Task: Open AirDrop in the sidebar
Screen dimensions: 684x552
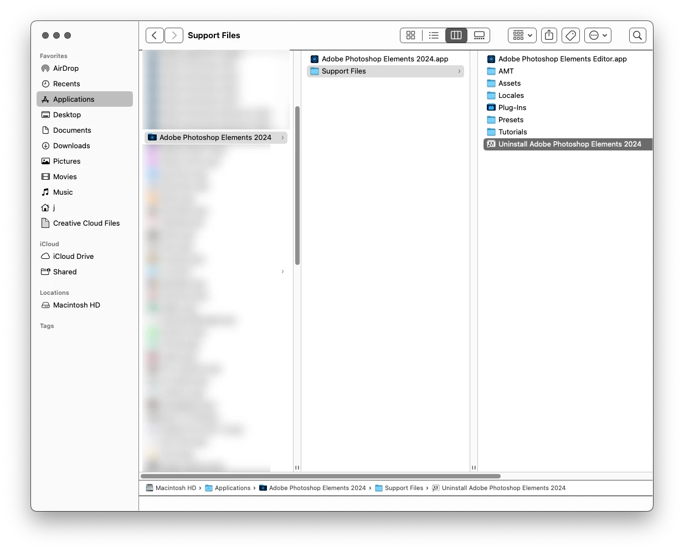Action: pyautogui.click(x=85, y=69)
